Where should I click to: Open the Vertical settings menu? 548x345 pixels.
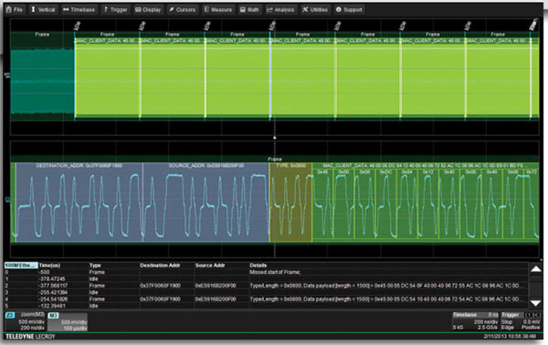point(43,10)
